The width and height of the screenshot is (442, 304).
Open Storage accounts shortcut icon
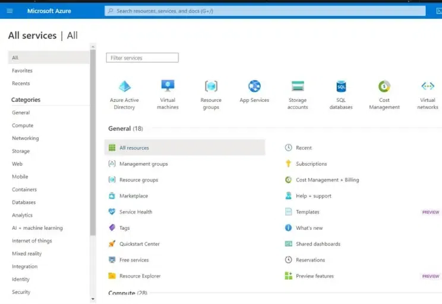point(298,86)
